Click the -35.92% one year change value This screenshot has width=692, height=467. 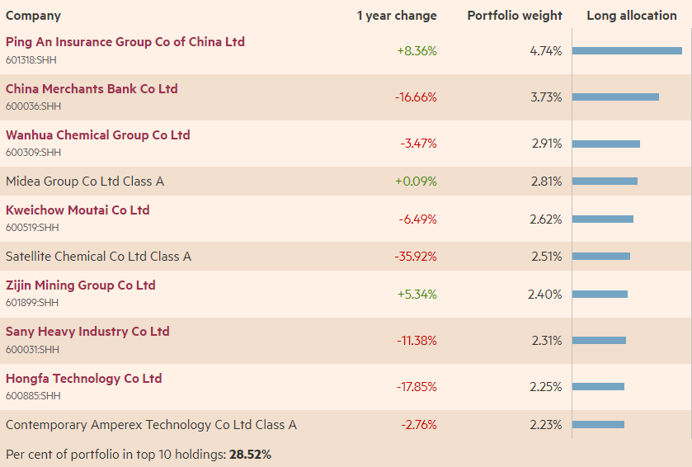tap(416, 257)
